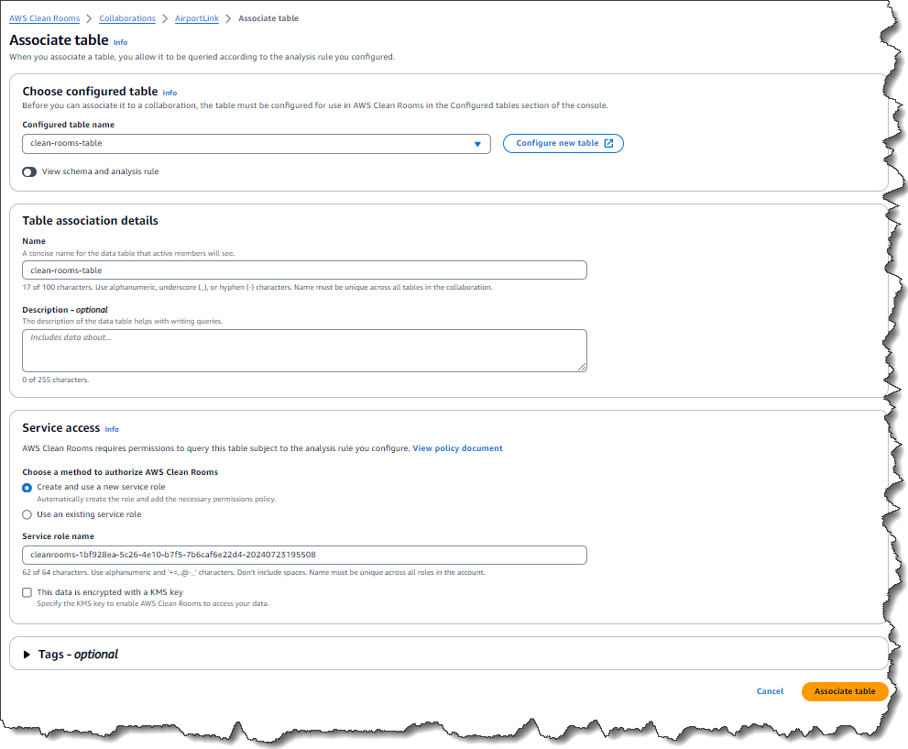Click Cancel at the bottom
This screenshot has width=908, height=749.
(x=770, y=691)
